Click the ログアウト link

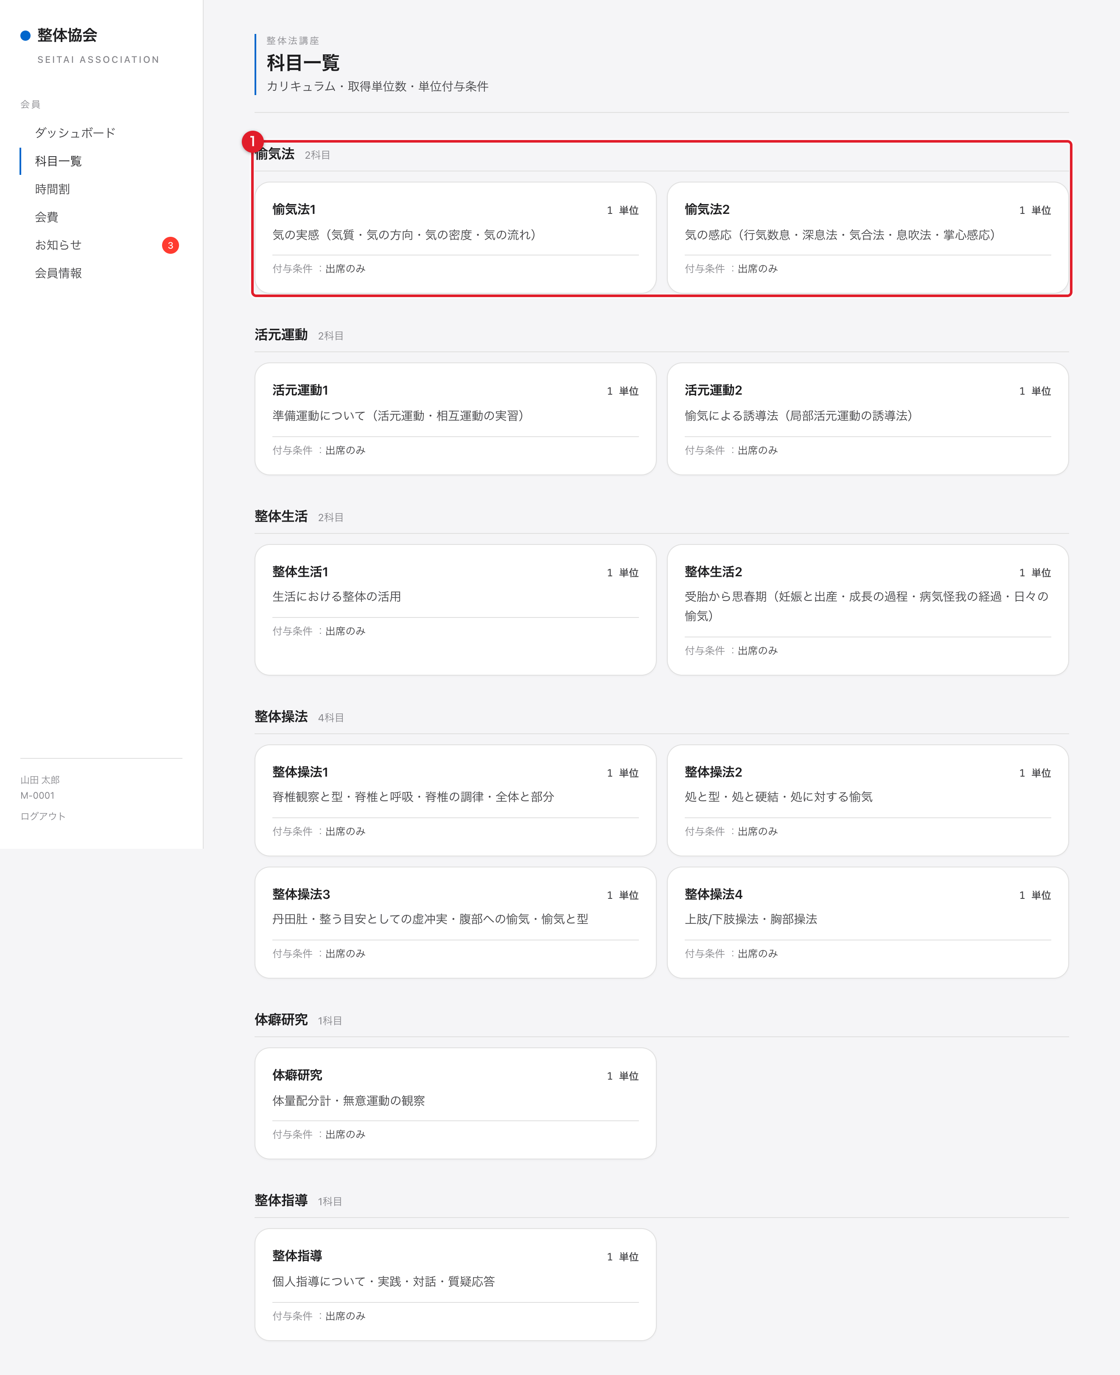tap(42, 816)
